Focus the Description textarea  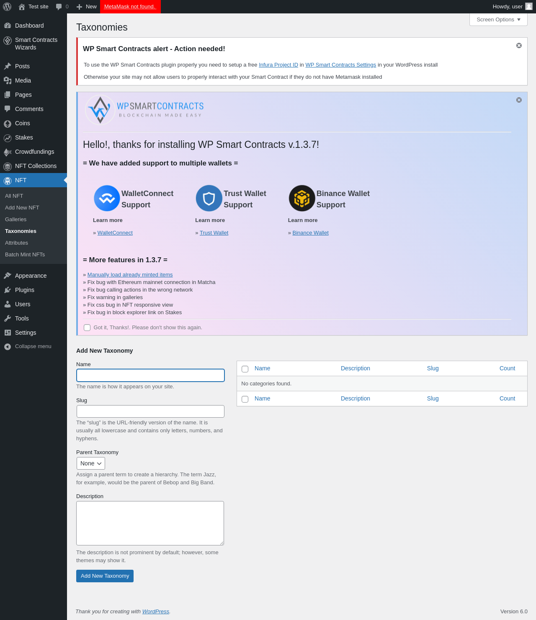coord(150,523)
